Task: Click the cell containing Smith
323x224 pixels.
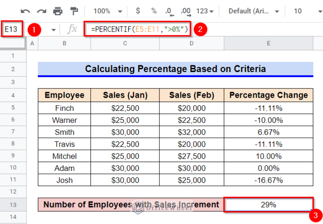Action: (x=64, y=132)
